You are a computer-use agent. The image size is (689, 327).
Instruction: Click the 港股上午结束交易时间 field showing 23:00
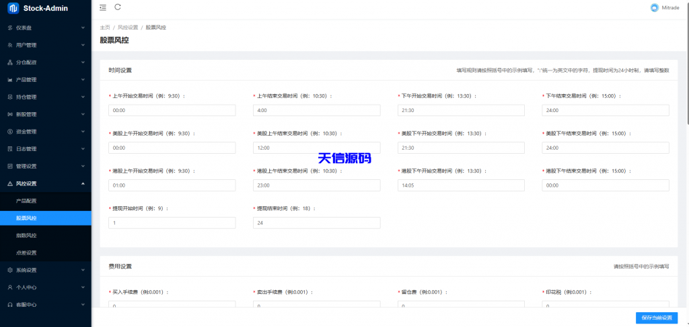coord(316,185)
